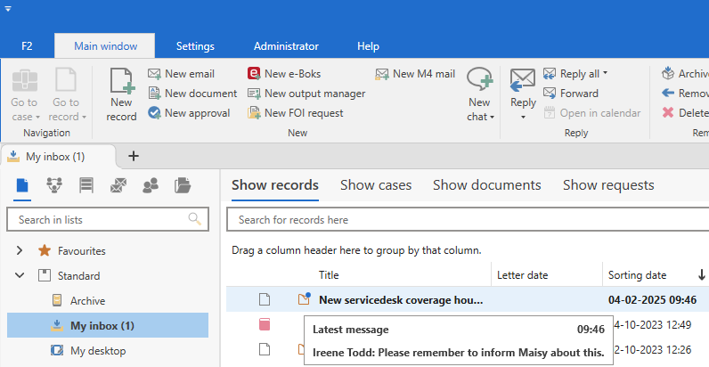Expand the Reply all dropdown arrow
Viewport: 709px width, 367px height.
click(606, 74)
